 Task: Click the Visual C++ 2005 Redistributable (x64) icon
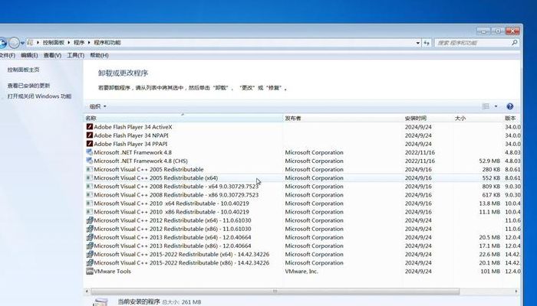pos(90,178)
